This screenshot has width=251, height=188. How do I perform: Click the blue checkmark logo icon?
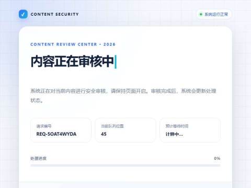pos(23,14)
